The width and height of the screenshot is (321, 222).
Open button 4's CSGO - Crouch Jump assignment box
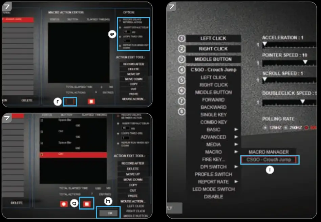(x=213, y=70)
